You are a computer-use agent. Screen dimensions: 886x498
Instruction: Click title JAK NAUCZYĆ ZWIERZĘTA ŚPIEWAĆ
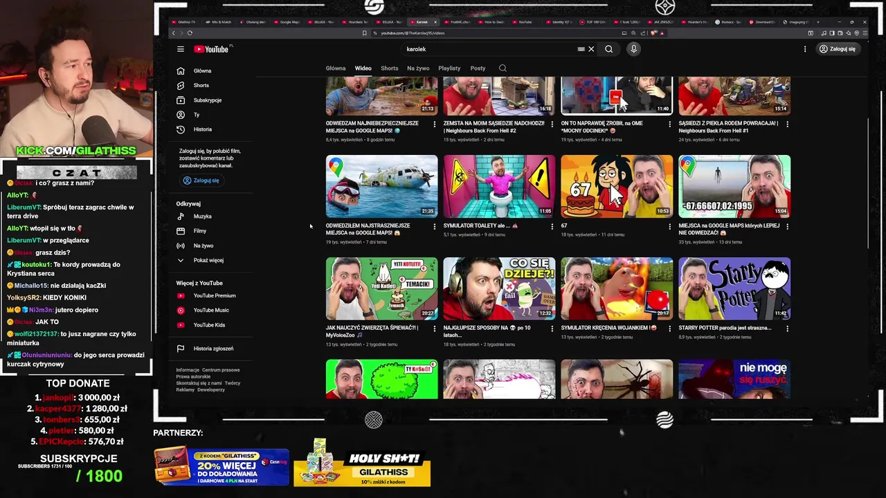click(372, 331)
